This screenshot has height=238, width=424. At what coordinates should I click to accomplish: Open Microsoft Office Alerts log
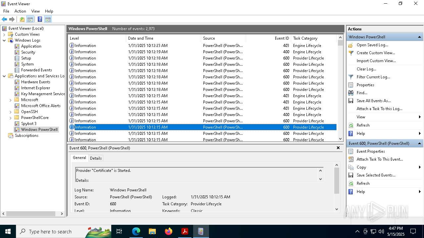(41, 106)
